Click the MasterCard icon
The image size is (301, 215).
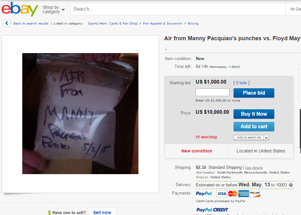233,194
